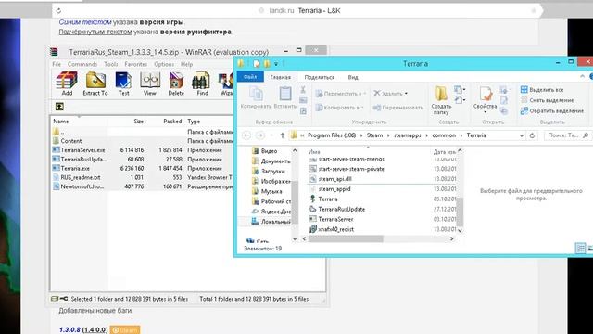This screenshot has height=334, width=593.
Task: Click common in the address breadcrumb
Action: click(444, 135)
